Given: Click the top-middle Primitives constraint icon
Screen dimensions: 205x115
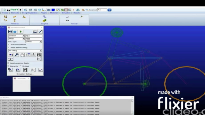Looking at the screenshot, I should pyautogui.click(x=15, y=17).
